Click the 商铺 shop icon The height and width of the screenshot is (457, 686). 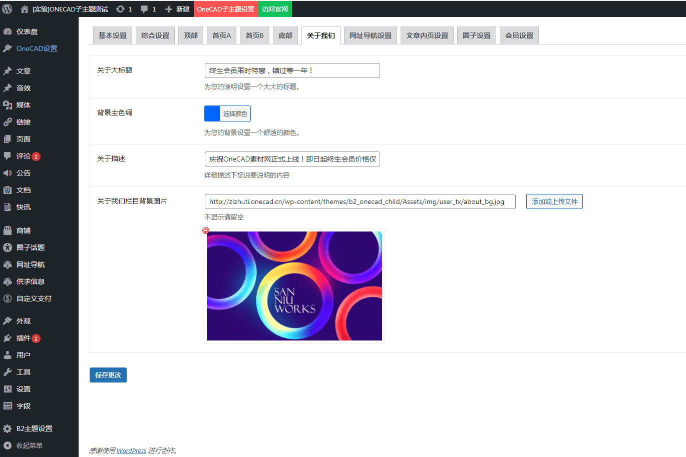[x=8, y=230]
